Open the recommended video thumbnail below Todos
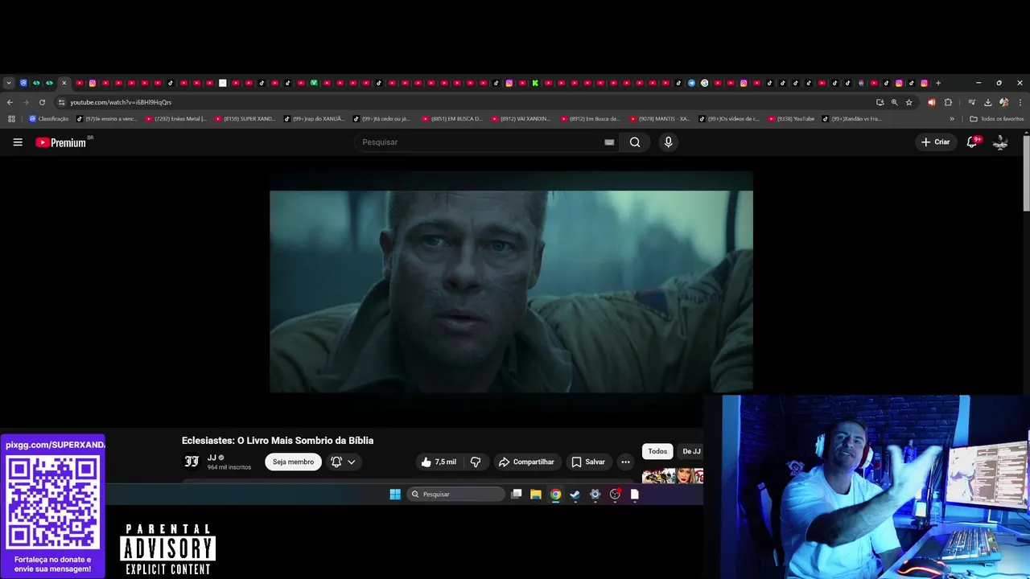 [x=673, y=475]
